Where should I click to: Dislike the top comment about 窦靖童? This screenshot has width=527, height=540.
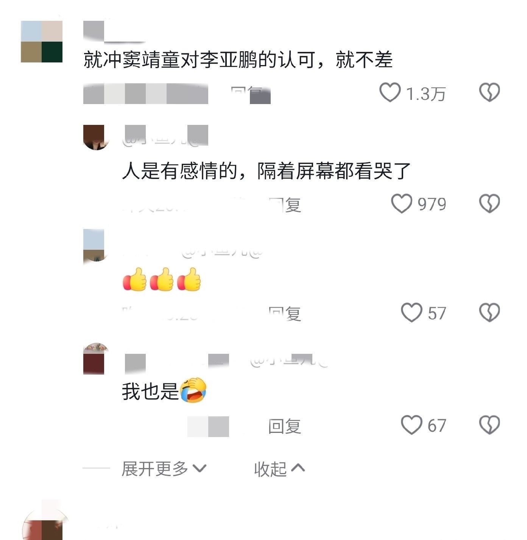pos(490,93)
